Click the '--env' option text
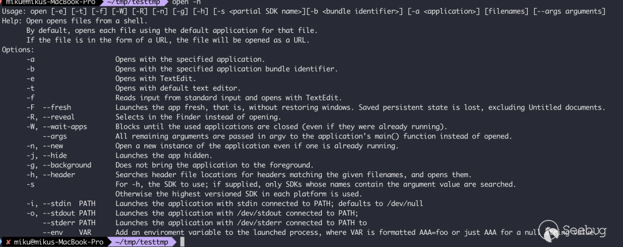623x247 pixels. pos(53,232)
